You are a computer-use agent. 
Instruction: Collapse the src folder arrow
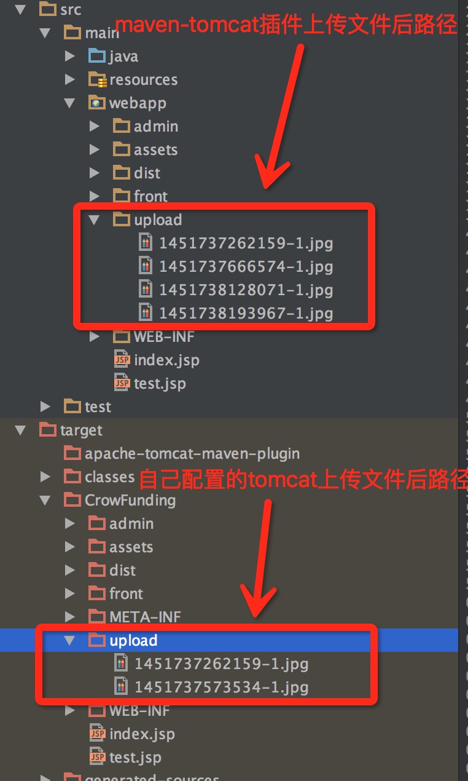[21, 9]
